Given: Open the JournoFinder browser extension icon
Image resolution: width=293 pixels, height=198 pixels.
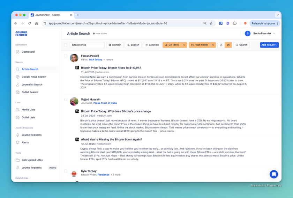Looking at the screenshot, I should coord(221,23).
